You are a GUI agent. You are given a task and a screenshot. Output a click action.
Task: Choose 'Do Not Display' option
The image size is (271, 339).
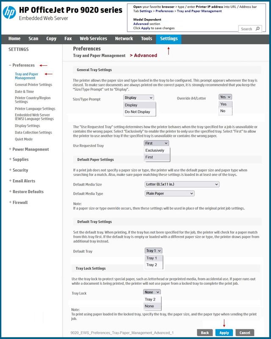tap(140, 112)
